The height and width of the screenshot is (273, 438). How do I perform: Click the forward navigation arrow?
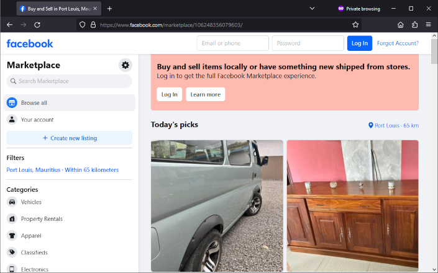(x=24, y=25)
